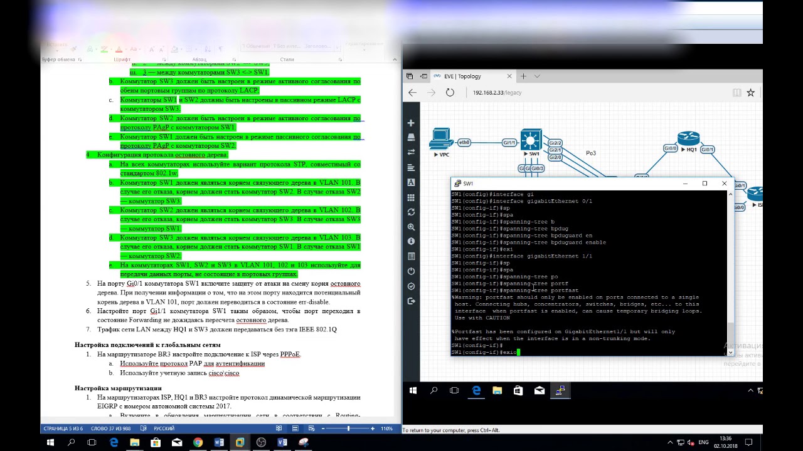
Task: Open Chrome from the host taskbar
Action: click(198, 442)
